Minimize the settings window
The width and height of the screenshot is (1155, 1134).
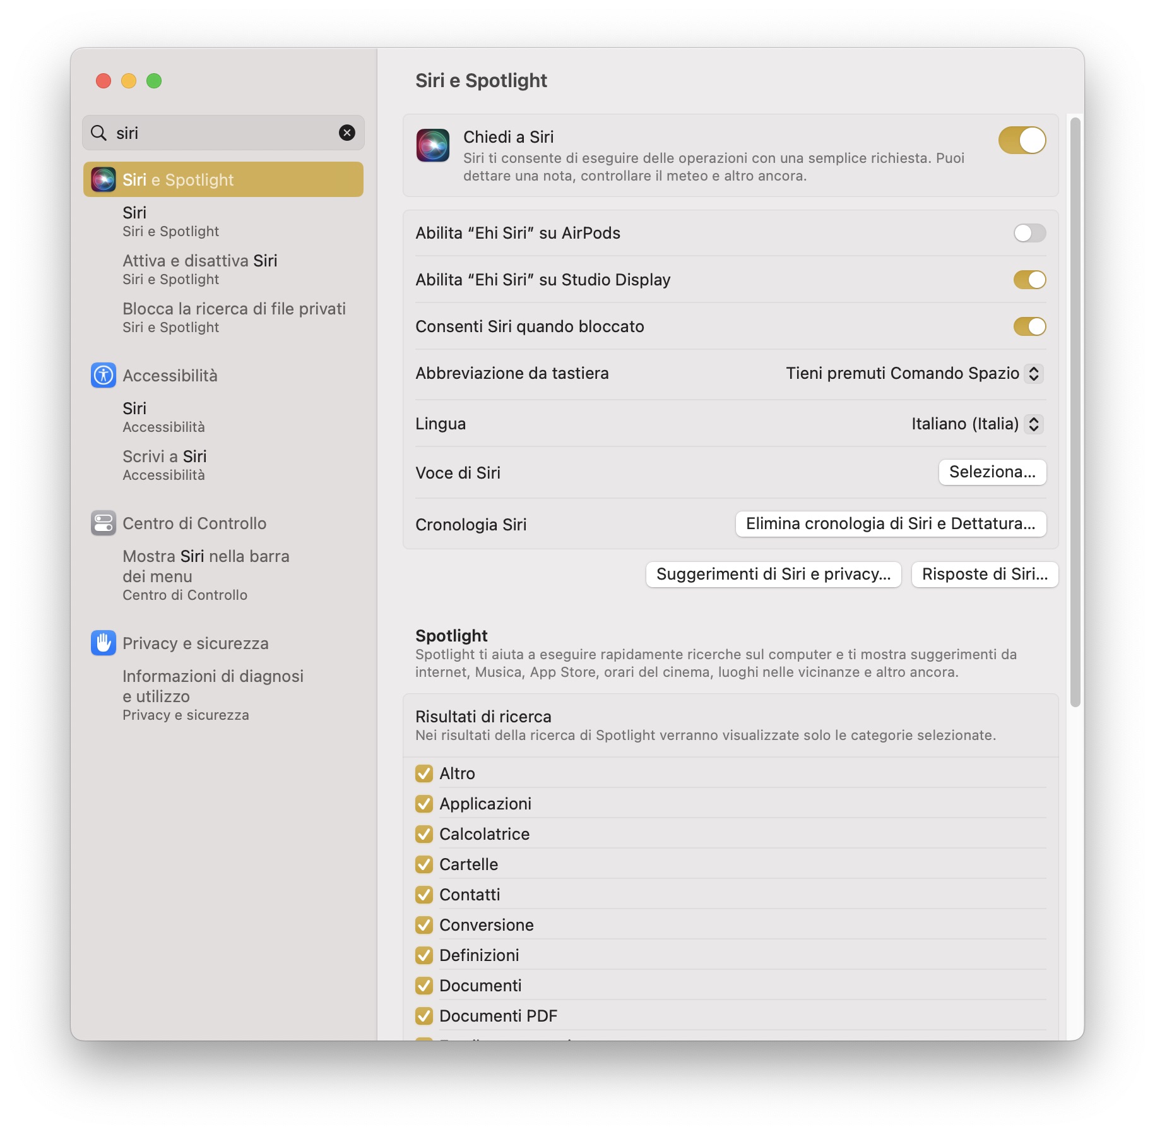click(129, 81)
